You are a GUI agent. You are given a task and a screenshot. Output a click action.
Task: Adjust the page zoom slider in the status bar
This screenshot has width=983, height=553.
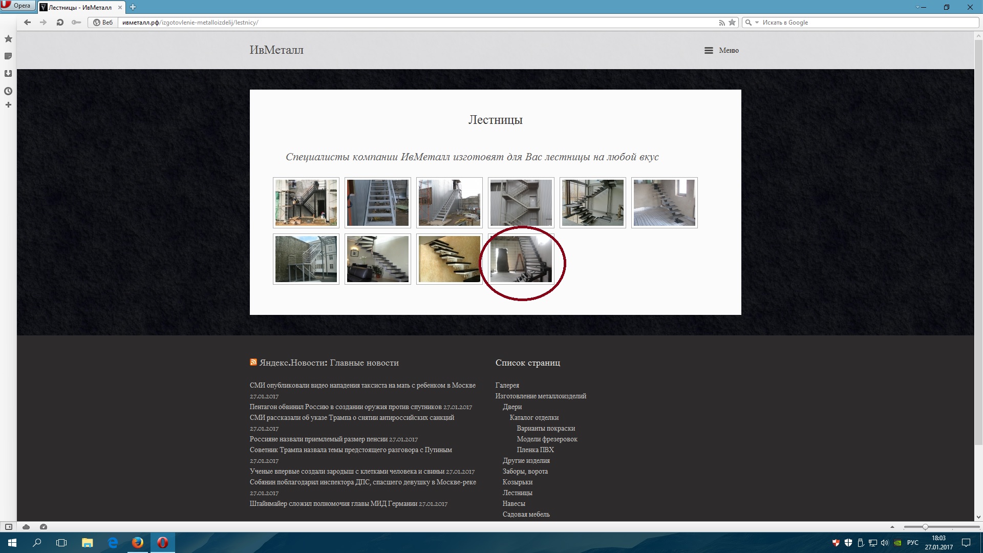[x=942, y=527]
